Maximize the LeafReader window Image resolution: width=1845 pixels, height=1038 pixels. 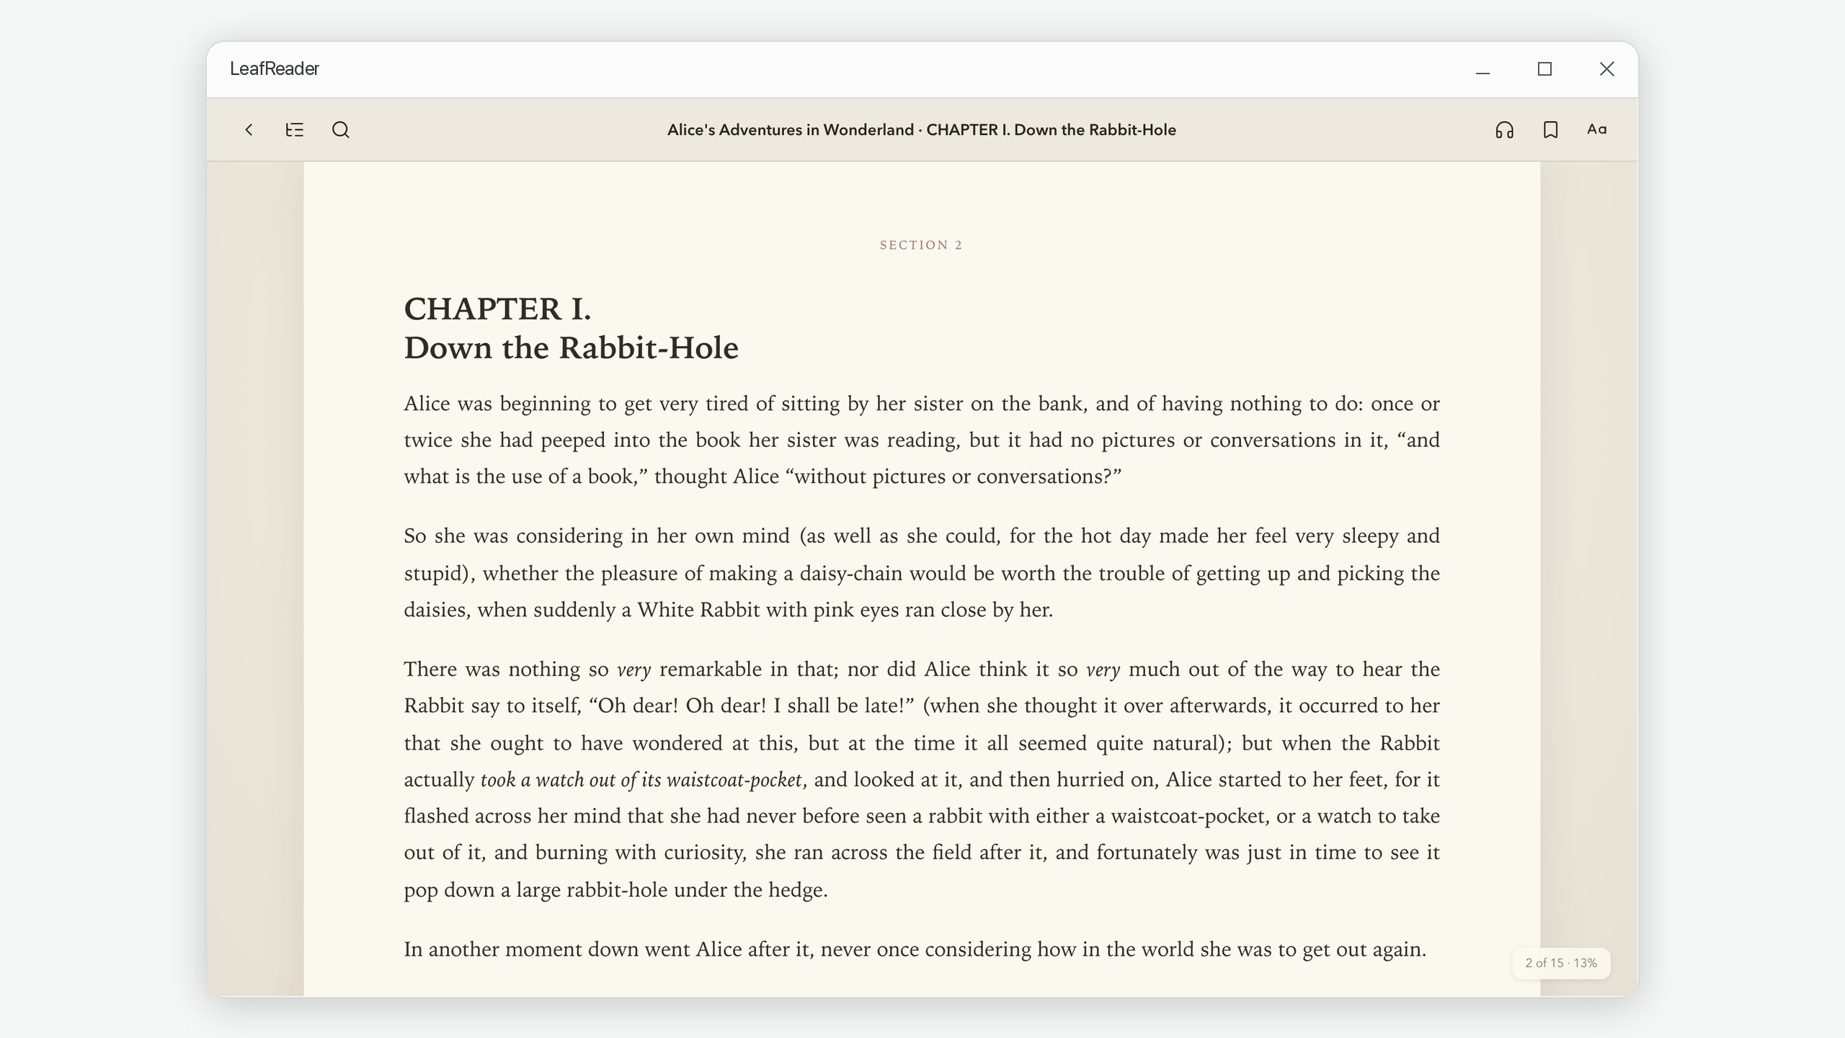coord(1544,69)
